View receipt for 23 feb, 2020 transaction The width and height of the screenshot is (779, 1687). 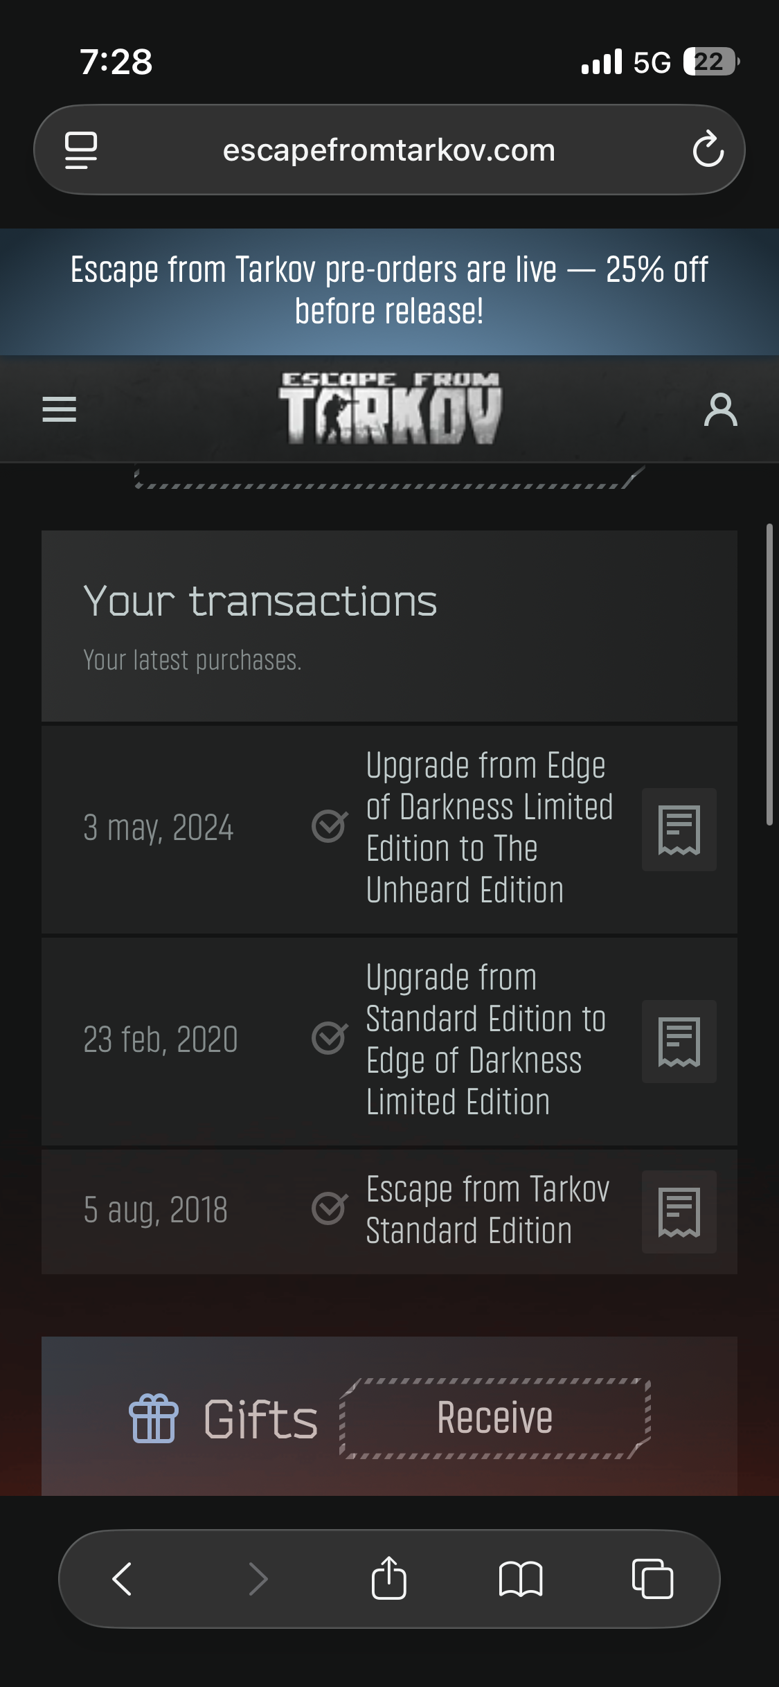pyautogui.click(x=679, y=1041)
